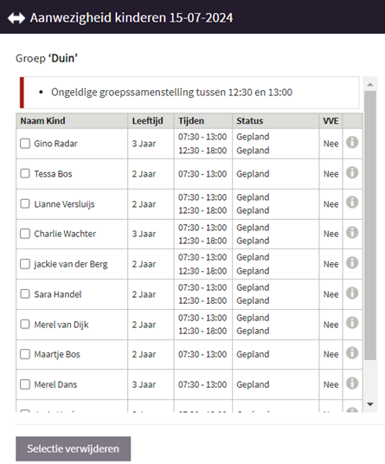Image resolution: width=385 pixels, height=464 pixels.
Task: Enable Sara Handel checkbox
Action: pyautogui.click(x=25, y=294)
